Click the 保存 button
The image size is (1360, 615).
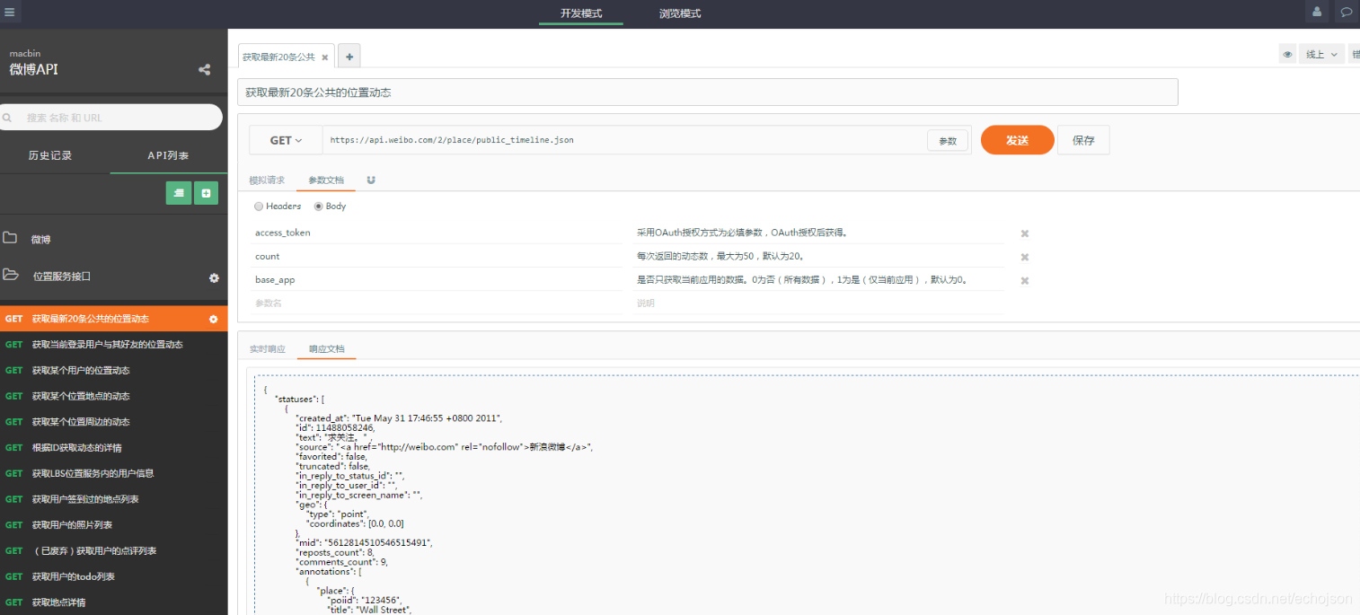1083,140
